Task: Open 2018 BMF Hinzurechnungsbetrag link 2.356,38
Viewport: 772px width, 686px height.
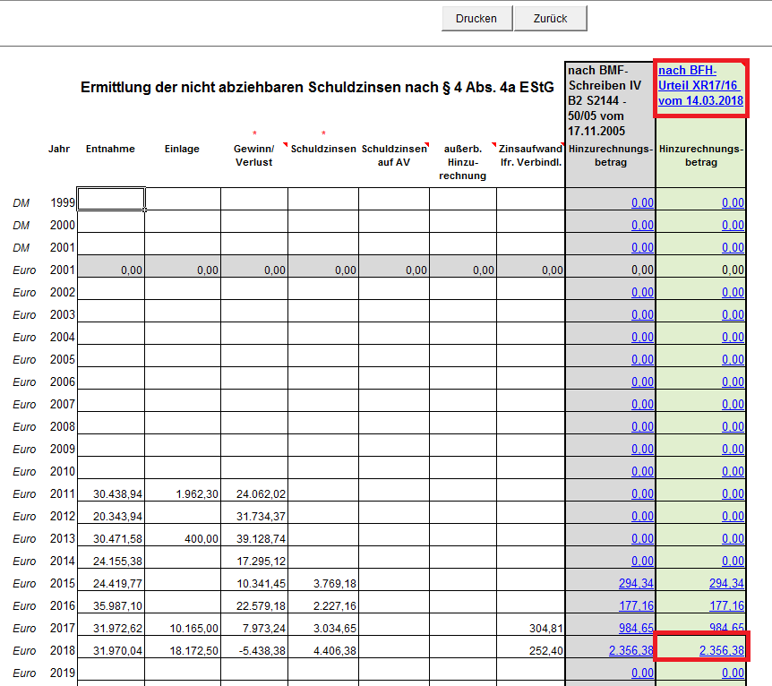Action: pos(631,651)
